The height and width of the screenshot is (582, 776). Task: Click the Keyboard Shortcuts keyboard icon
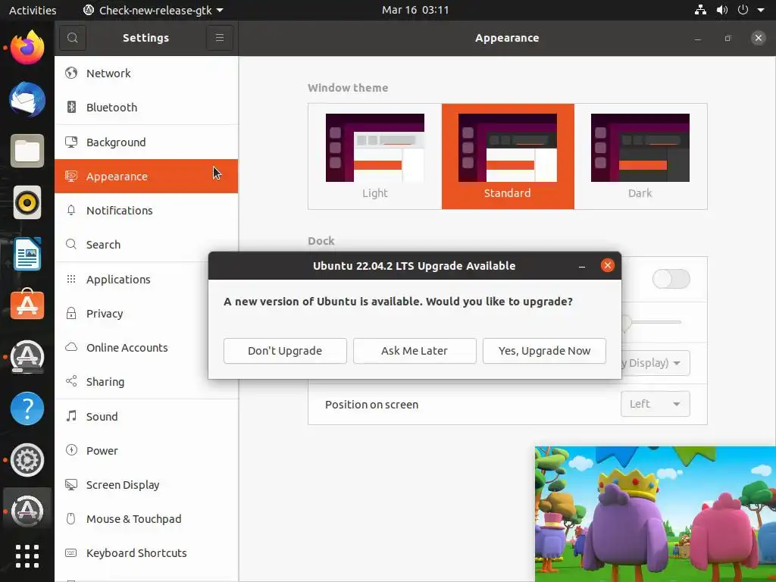coord(71,552)
